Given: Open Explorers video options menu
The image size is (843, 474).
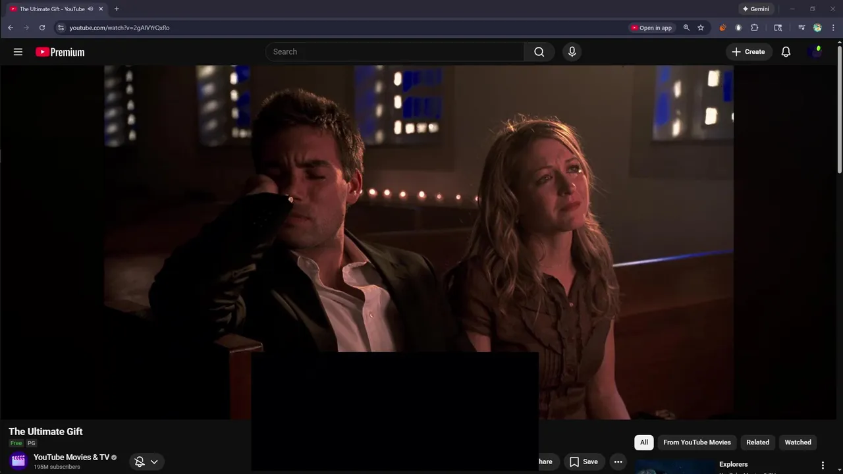Looking at the screenshot, I should [x=823, y=465].
